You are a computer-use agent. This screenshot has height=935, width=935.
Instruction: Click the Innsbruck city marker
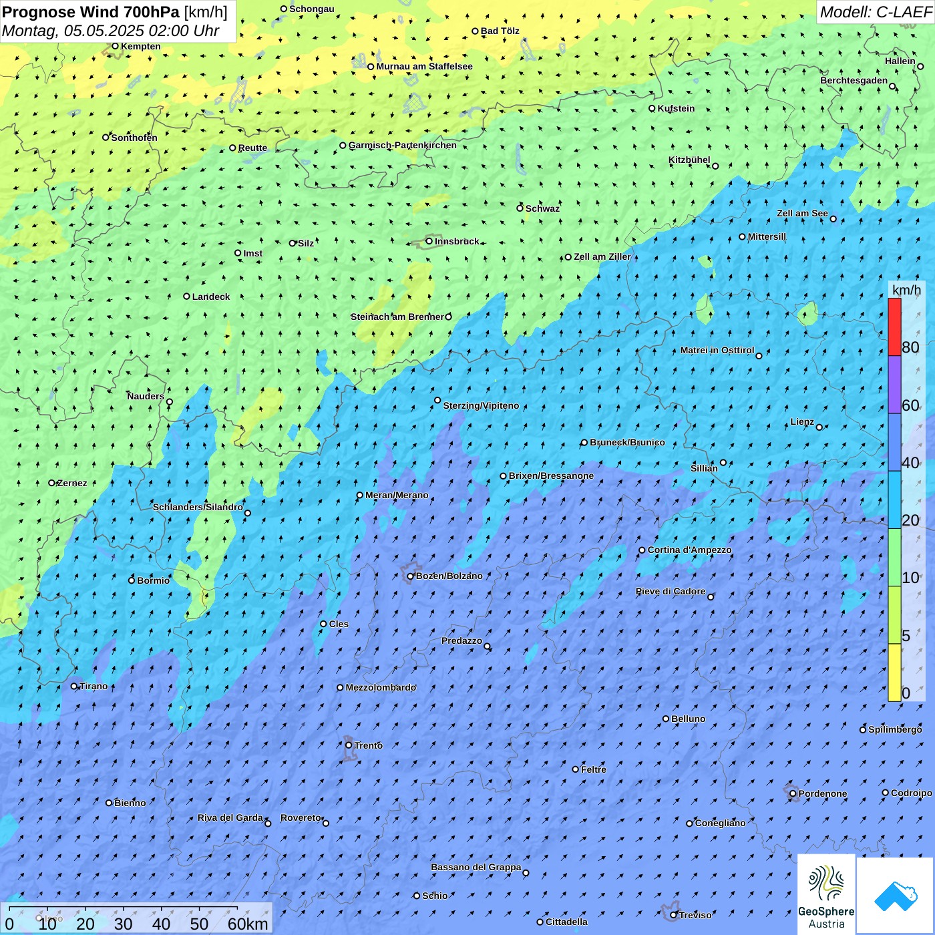429,241
